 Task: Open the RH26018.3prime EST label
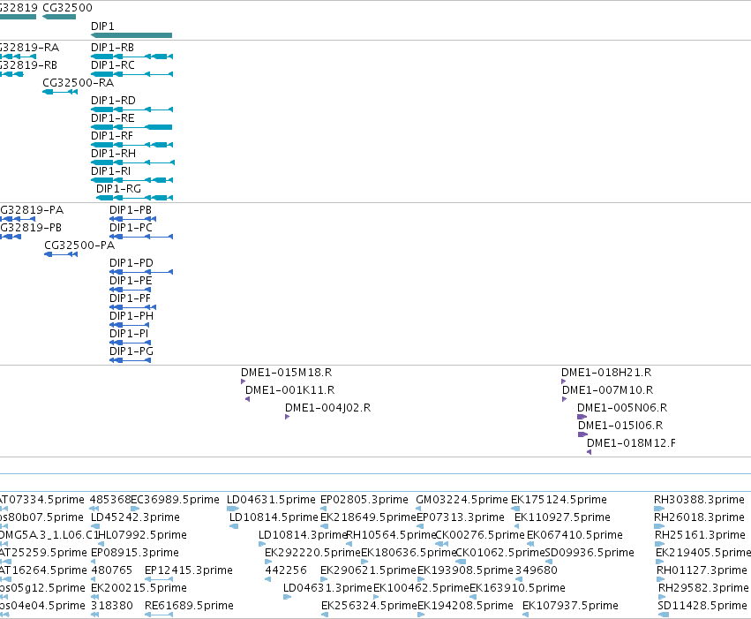699,518
